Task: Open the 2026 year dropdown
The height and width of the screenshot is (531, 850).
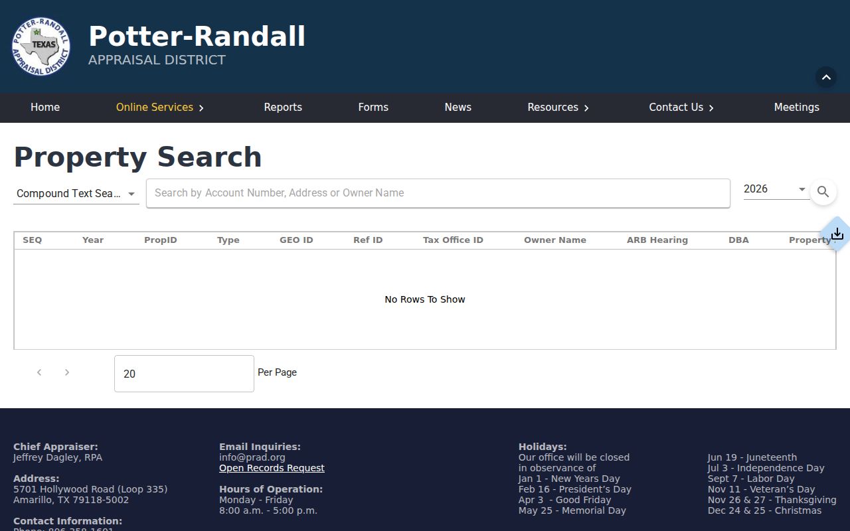Action: point(776,189)
